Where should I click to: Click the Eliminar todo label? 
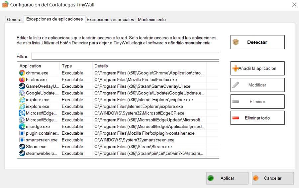point(257,118)
